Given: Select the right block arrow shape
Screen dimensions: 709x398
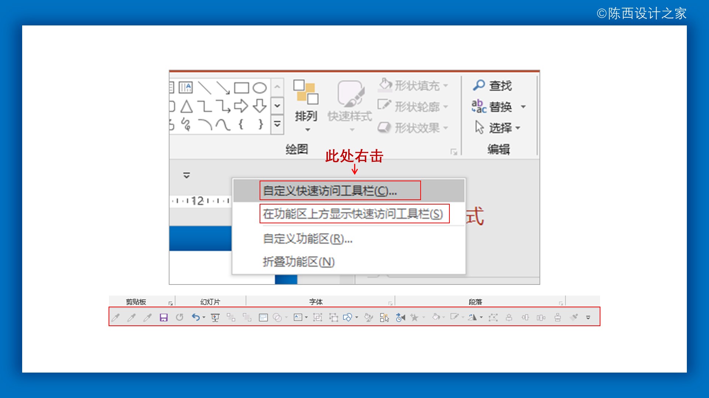Looking at the screenshot, I should point(241,106).
